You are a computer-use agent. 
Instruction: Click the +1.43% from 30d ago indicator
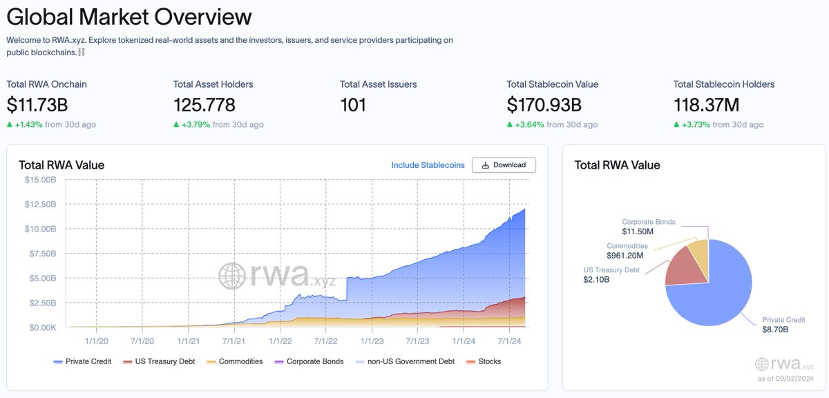point(51,124)
